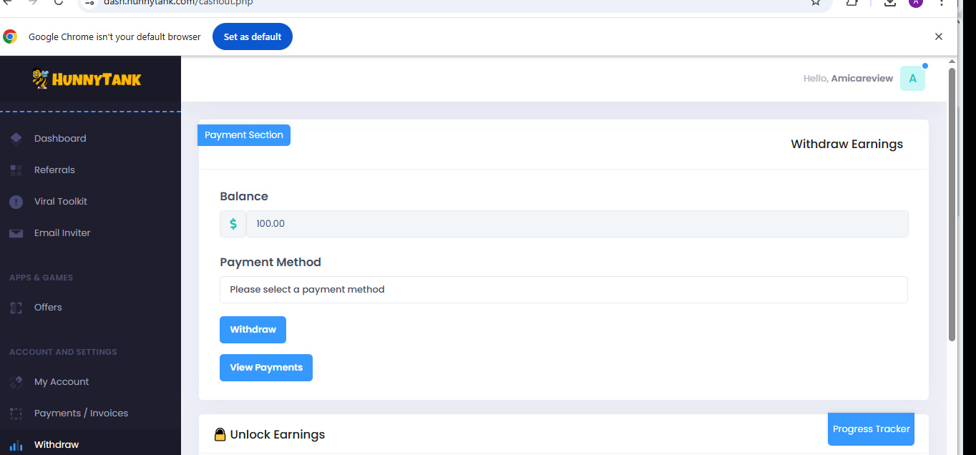976x455 pixels.
Task: Bookmark page with the star icon
Action: (816, 2)
